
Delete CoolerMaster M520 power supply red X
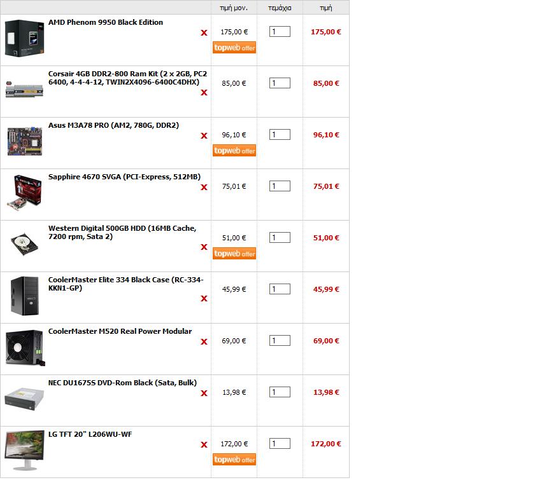pyautogui.click(x=204, y=341)
